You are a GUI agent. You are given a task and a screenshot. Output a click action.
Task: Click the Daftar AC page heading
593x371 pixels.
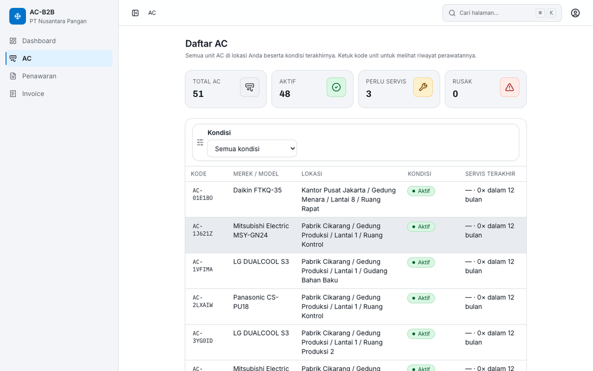click(206, 43)
